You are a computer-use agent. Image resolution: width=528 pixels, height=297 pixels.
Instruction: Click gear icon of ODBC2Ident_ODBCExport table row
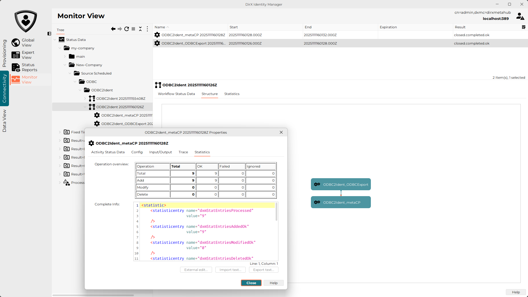click(157, 43)
